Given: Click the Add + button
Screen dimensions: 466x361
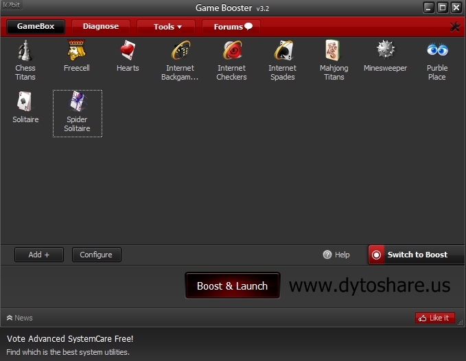Looking at the screenshot, I should tap(39, 255).
